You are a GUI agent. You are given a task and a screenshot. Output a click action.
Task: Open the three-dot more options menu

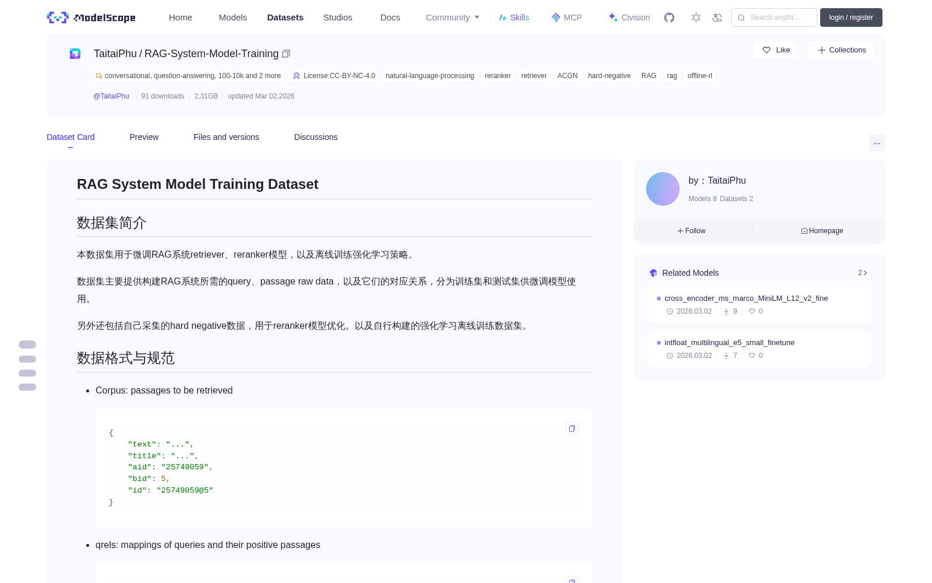pyautogui.click(x=877, y=143)
